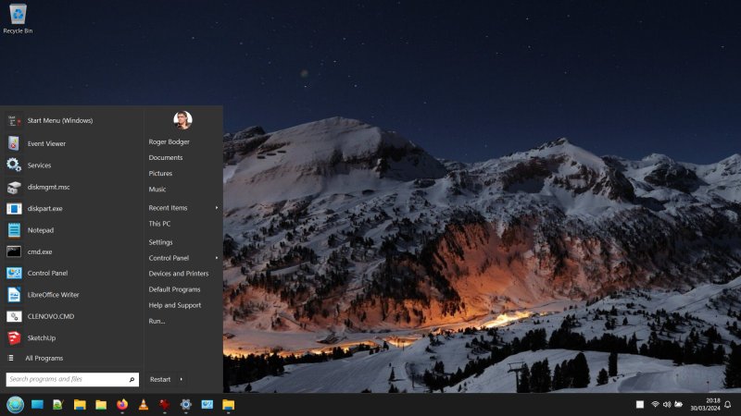Screen dimensions: 741x416
Task: Open SketchUp from the start menu
Action: click(41, 337)
